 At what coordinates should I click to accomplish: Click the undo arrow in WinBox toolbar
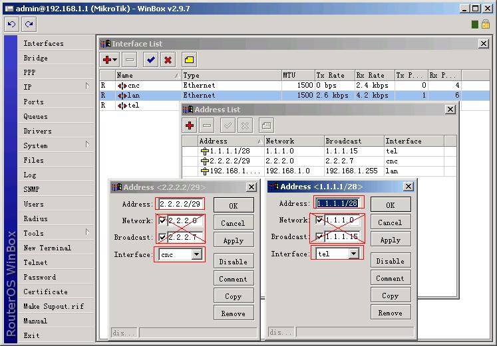(11, 25)
